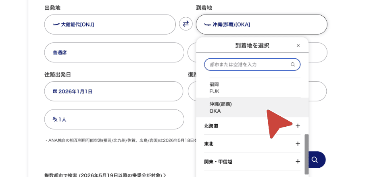
Task: Click the passenger icon beside 1人
Action: click(x=55, y=119)
